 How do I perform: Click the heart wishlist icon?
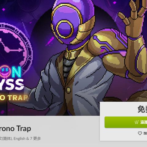click(140, 133)
